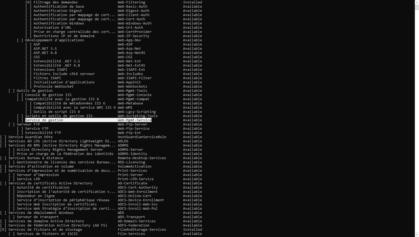Screen dimensions: 419x237
Task: Click the checkbox beside Console de gestion IIS
Action: coord(20,95)
